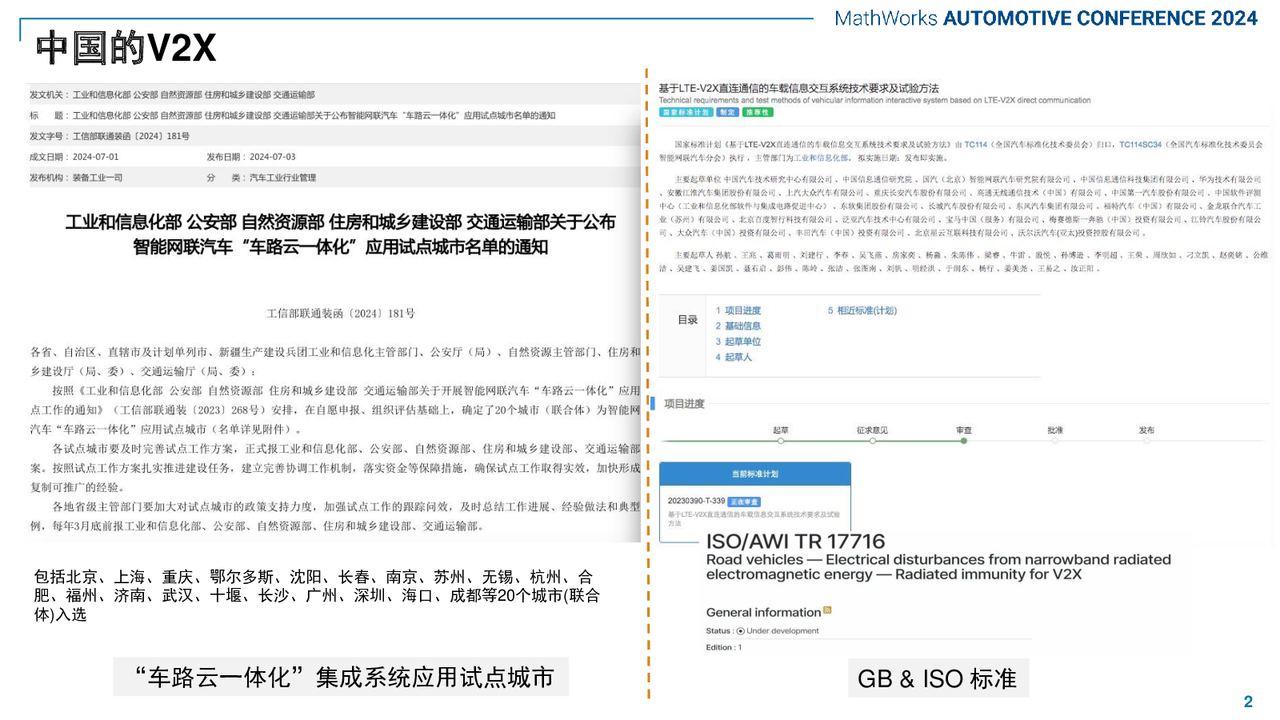Click the General information heading
Viewport: 1280px width, 720px height.
(x=763, y=612)
